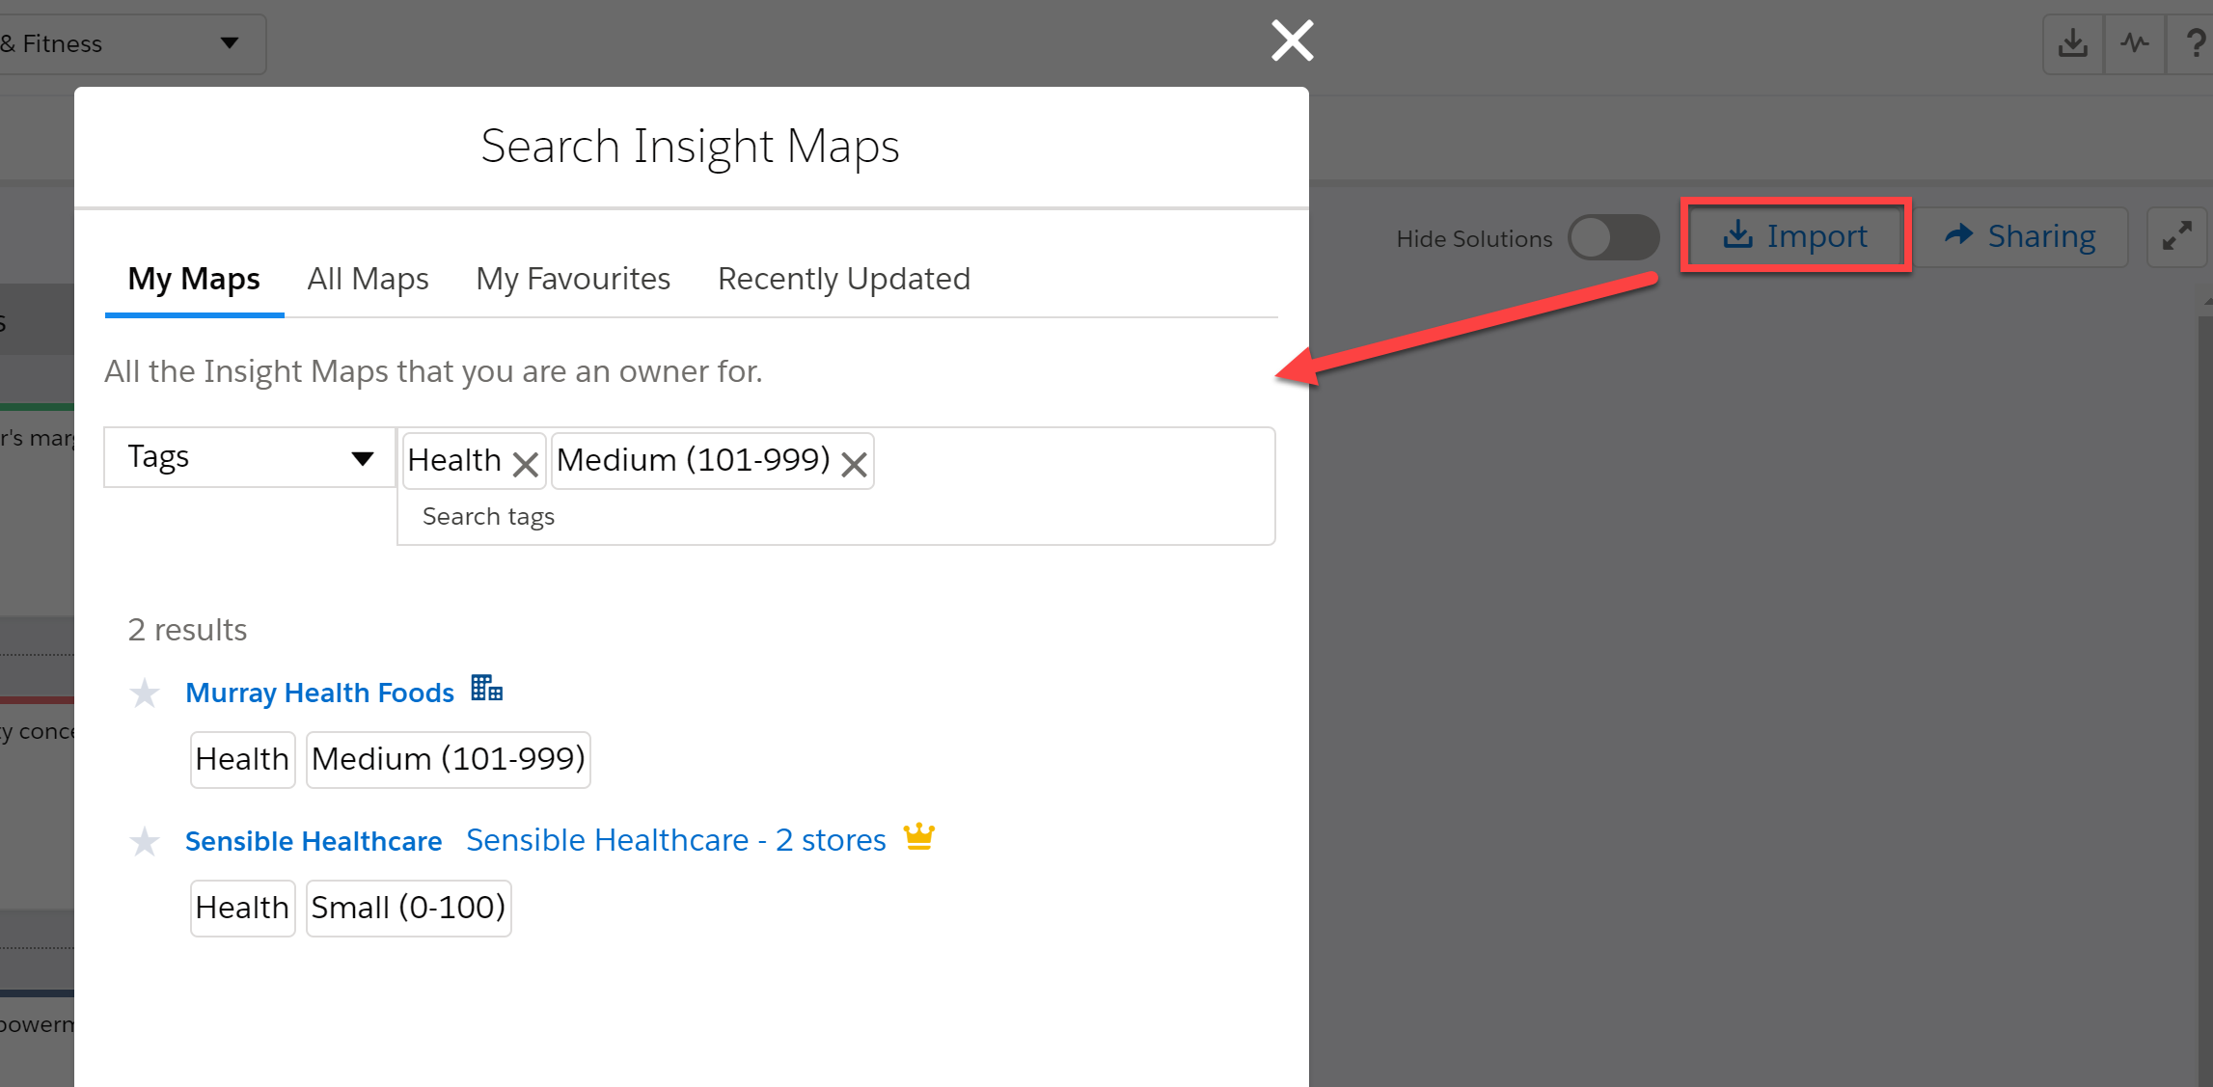Open the activity pulse icon
The width and height of the screenshot is (2213, 1087).
pos(2135,43)
